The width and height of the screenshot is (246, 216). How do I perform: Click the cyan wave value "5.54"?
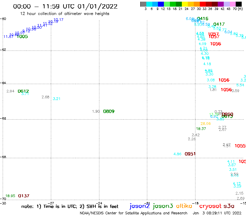pyautogui.click(x=240, y=85)
